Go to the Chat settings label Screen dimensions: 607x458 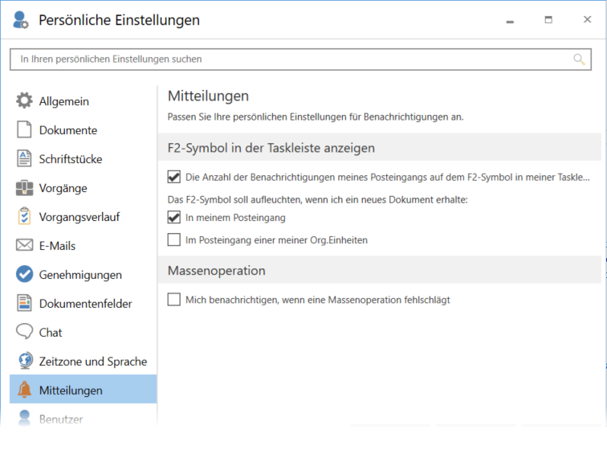pos(51,333)
